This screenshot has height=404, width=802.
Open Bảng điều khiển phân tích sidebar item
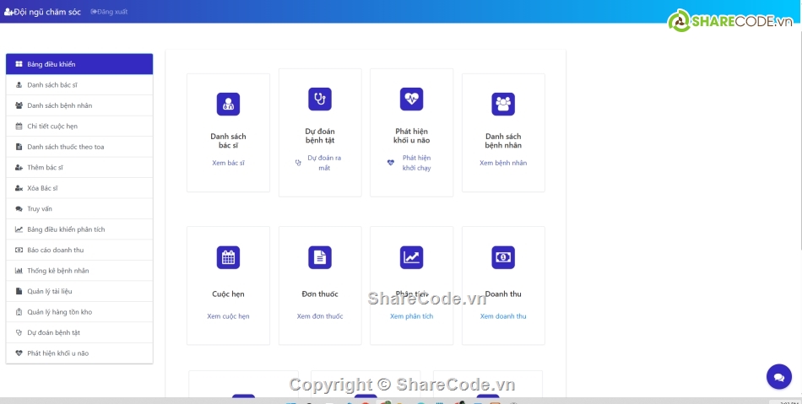click(79, 229)
